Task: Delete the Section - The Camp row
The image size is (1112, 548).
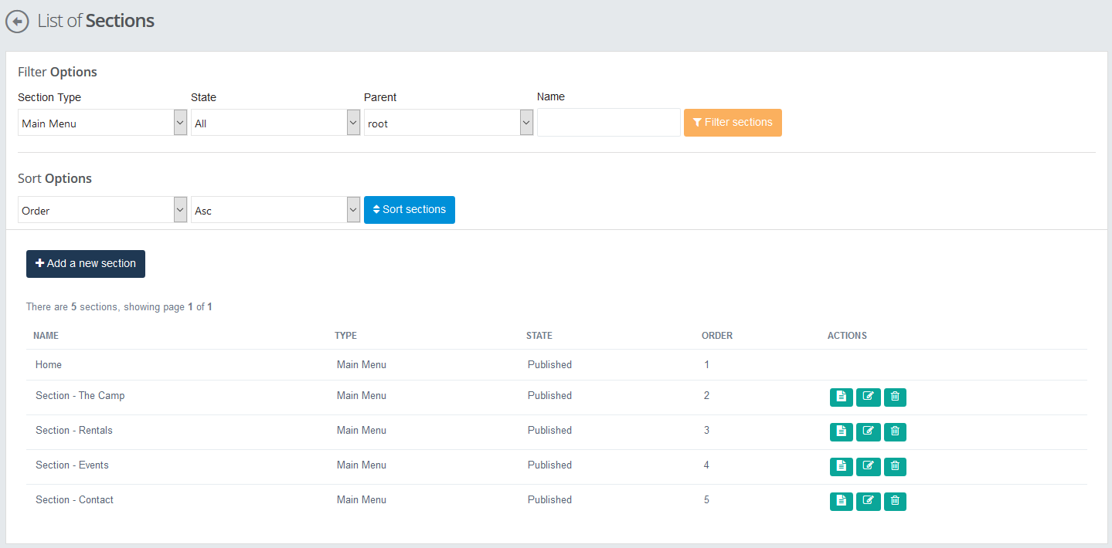Action: (895, 397)
